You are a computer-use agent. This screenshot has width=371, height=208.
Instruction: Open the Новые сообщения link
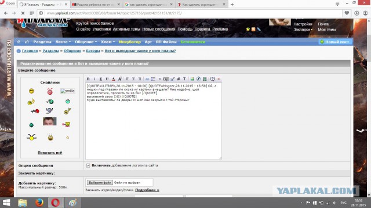click(x=158, y=29)
